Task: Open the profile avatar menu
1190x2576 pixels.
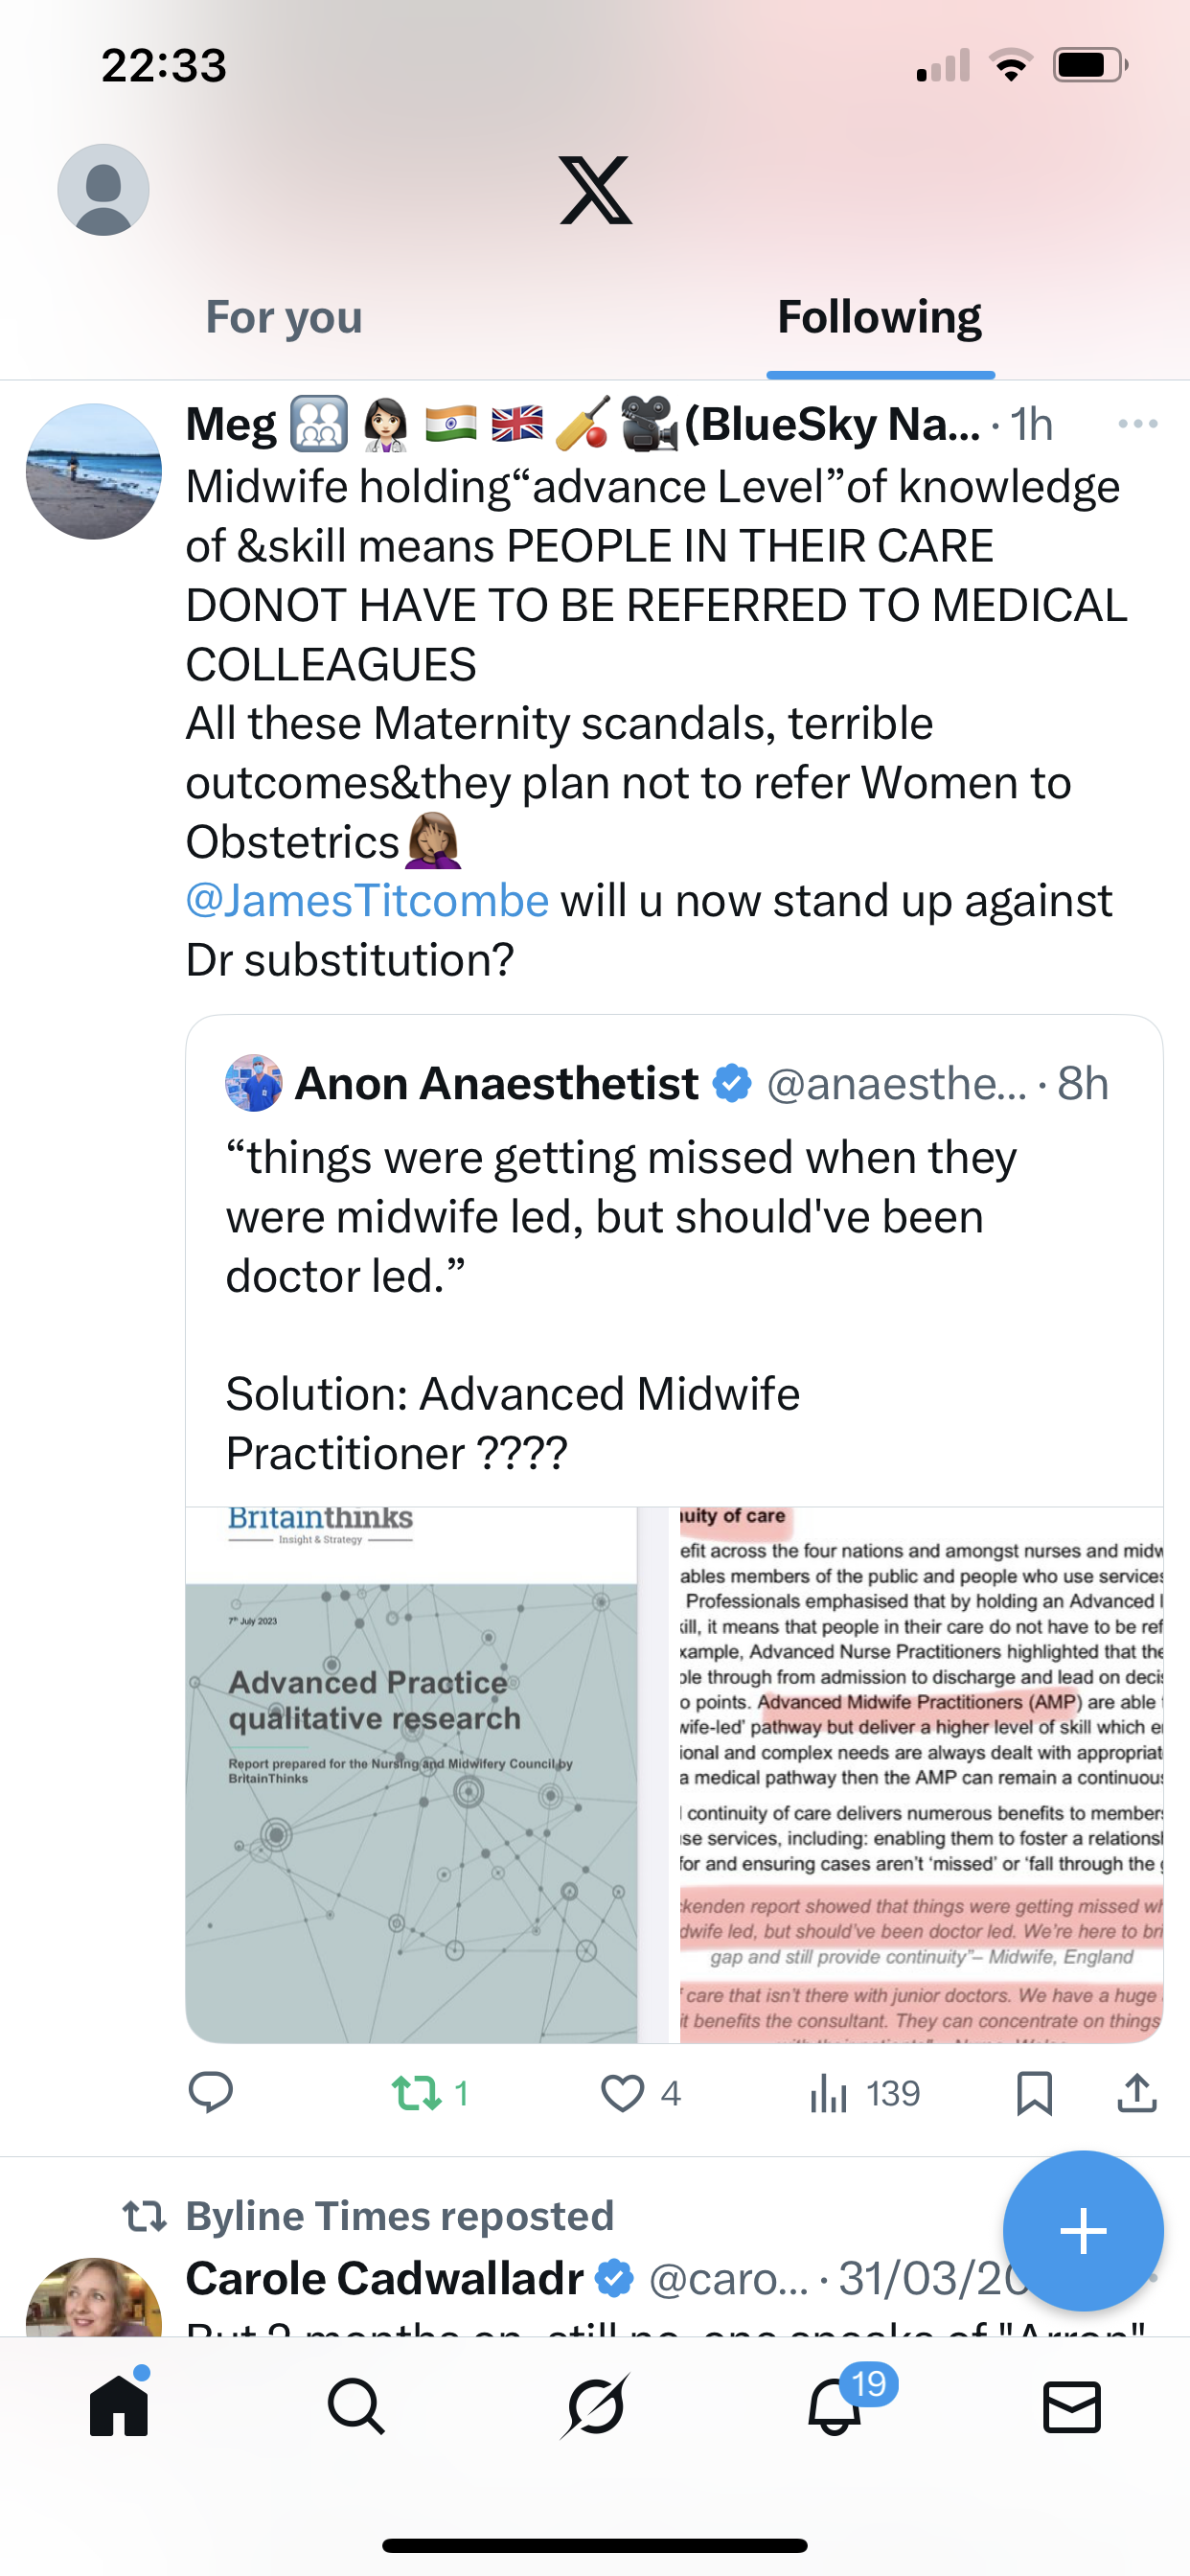Action: point(103,190)
